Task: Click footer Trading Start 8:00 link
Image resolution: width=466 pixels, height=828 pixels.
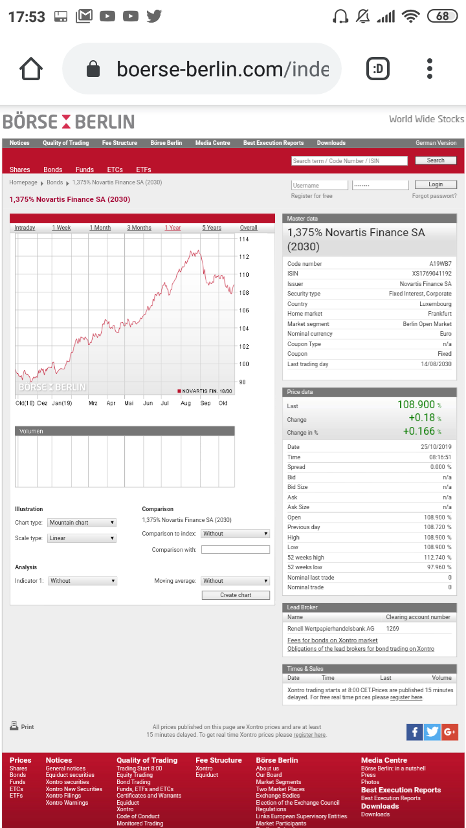Action: (x=139, y=768)
